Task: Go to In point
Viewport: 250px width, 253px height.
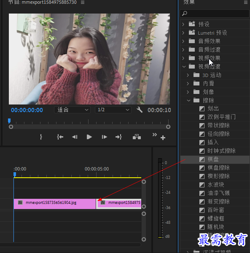Action: pyautogui.click(x=60, y=137)
